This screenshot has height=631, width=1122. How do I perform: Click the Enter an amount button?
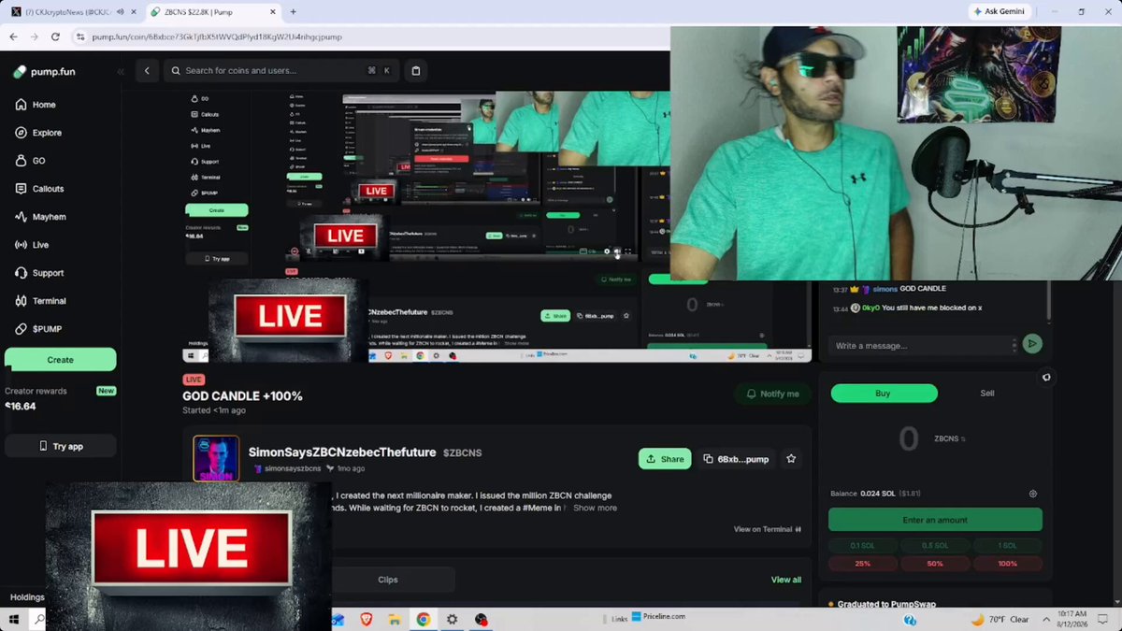pos(935,520)
